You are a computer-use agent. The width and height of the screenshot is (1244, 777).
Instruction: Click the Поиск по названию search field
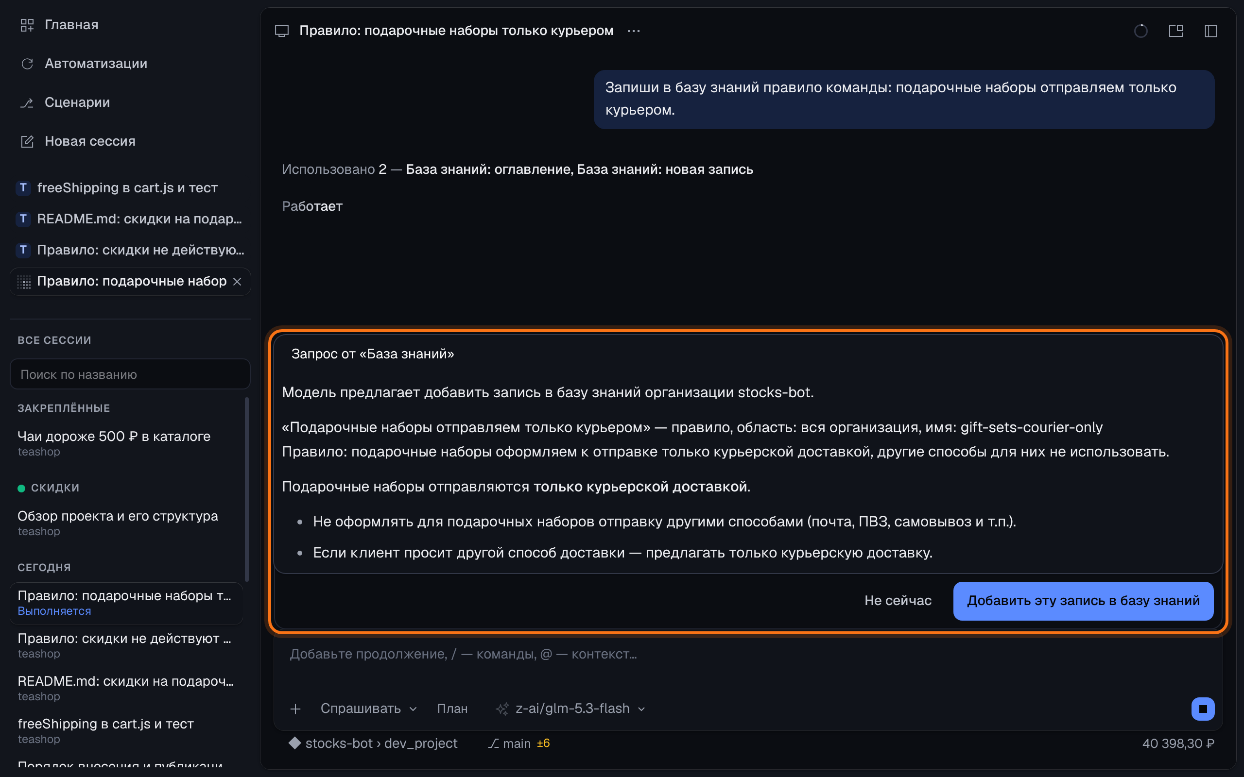point(130,374)
